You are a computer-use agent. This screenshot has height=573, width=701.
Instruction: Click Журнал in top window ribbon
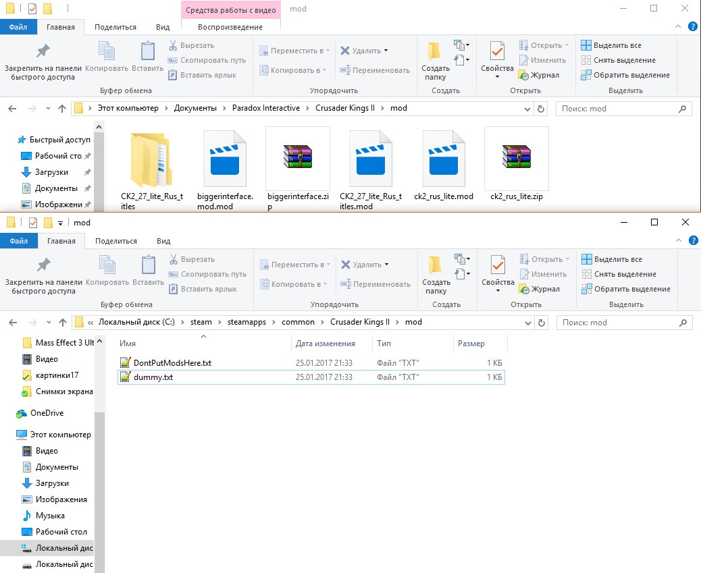tap(539, 75)
